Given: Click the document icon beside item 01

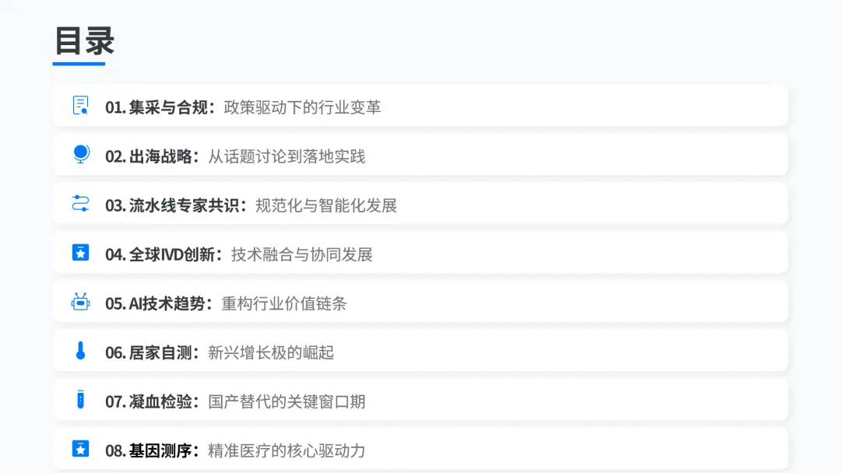Looking at the screenshot, I should coord(80,105).
